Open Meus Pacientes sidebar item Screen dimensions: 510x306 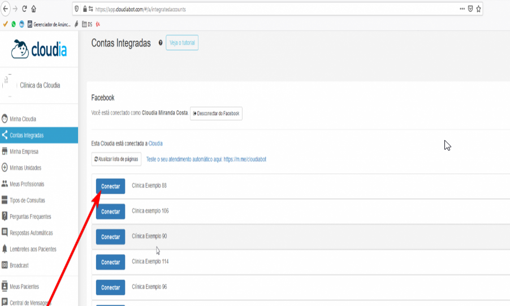click(38, 286)
